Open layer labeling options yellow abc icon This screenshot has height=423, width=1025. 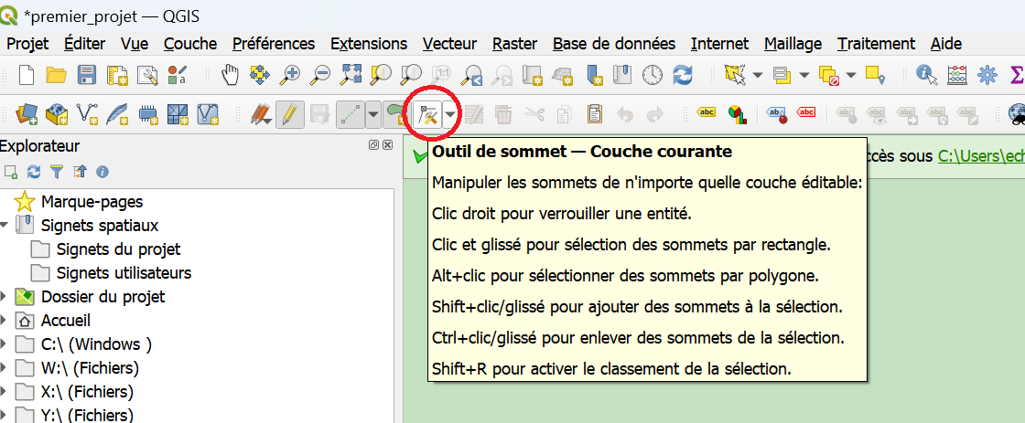[706, 112]
